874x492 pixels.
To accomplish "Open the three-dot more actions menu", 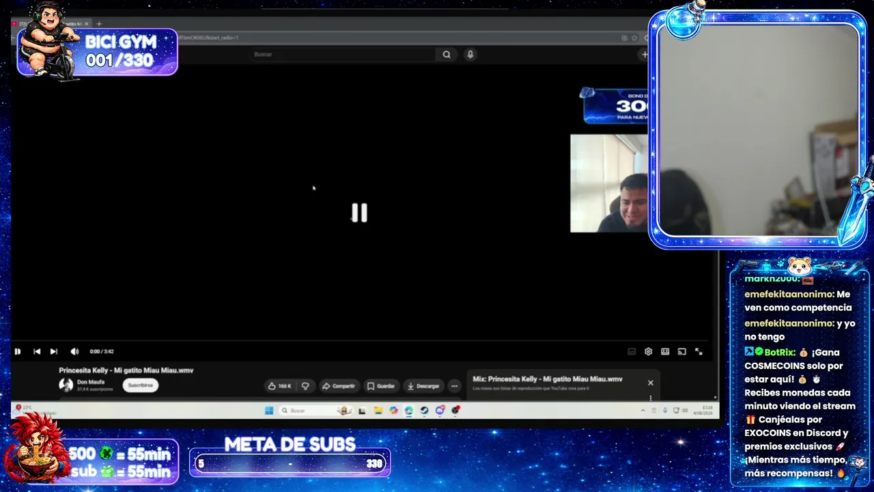I will pos(454,386).
